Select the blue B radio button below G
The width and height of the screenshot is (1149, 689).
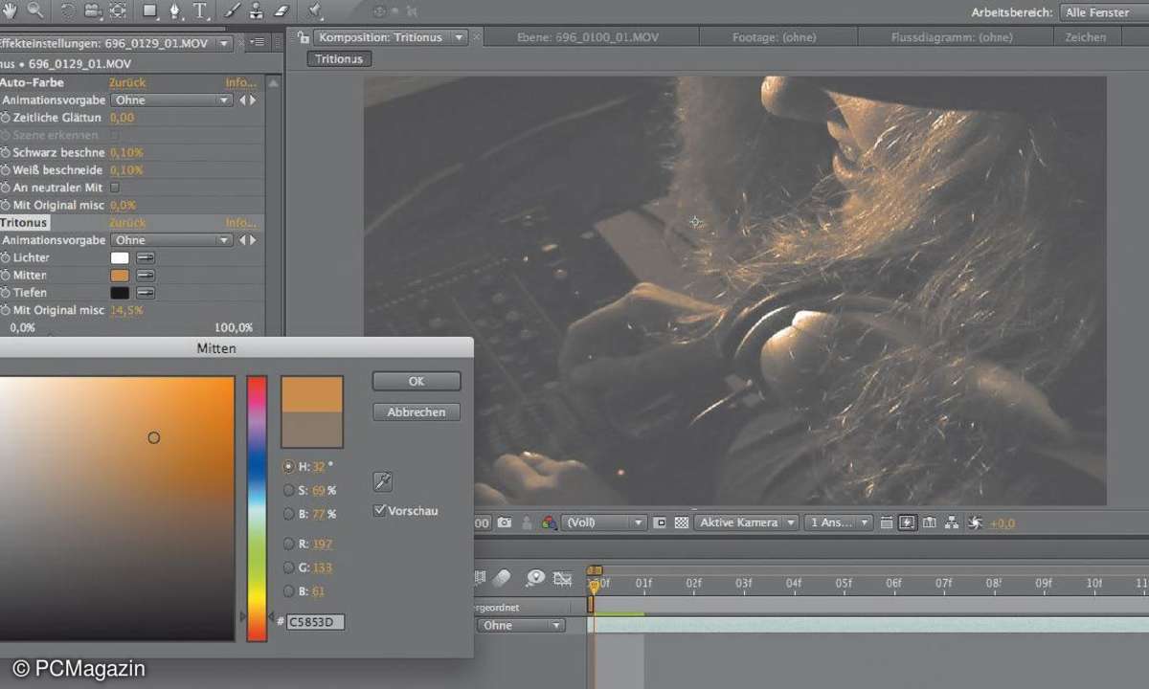(x=289, y=591)
